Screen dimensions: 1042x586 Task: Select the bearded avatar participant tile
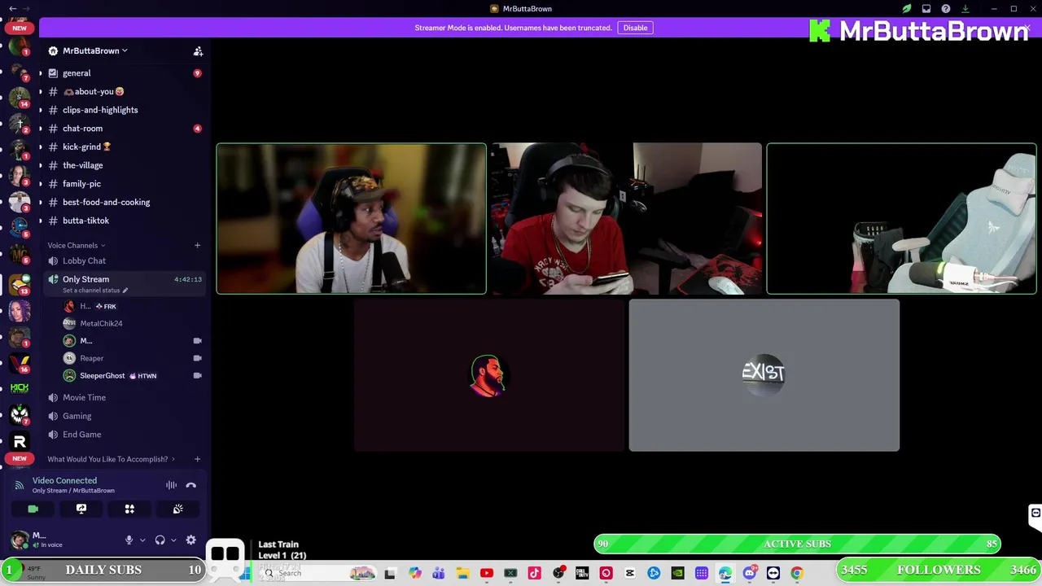click(x=488, y=375)
